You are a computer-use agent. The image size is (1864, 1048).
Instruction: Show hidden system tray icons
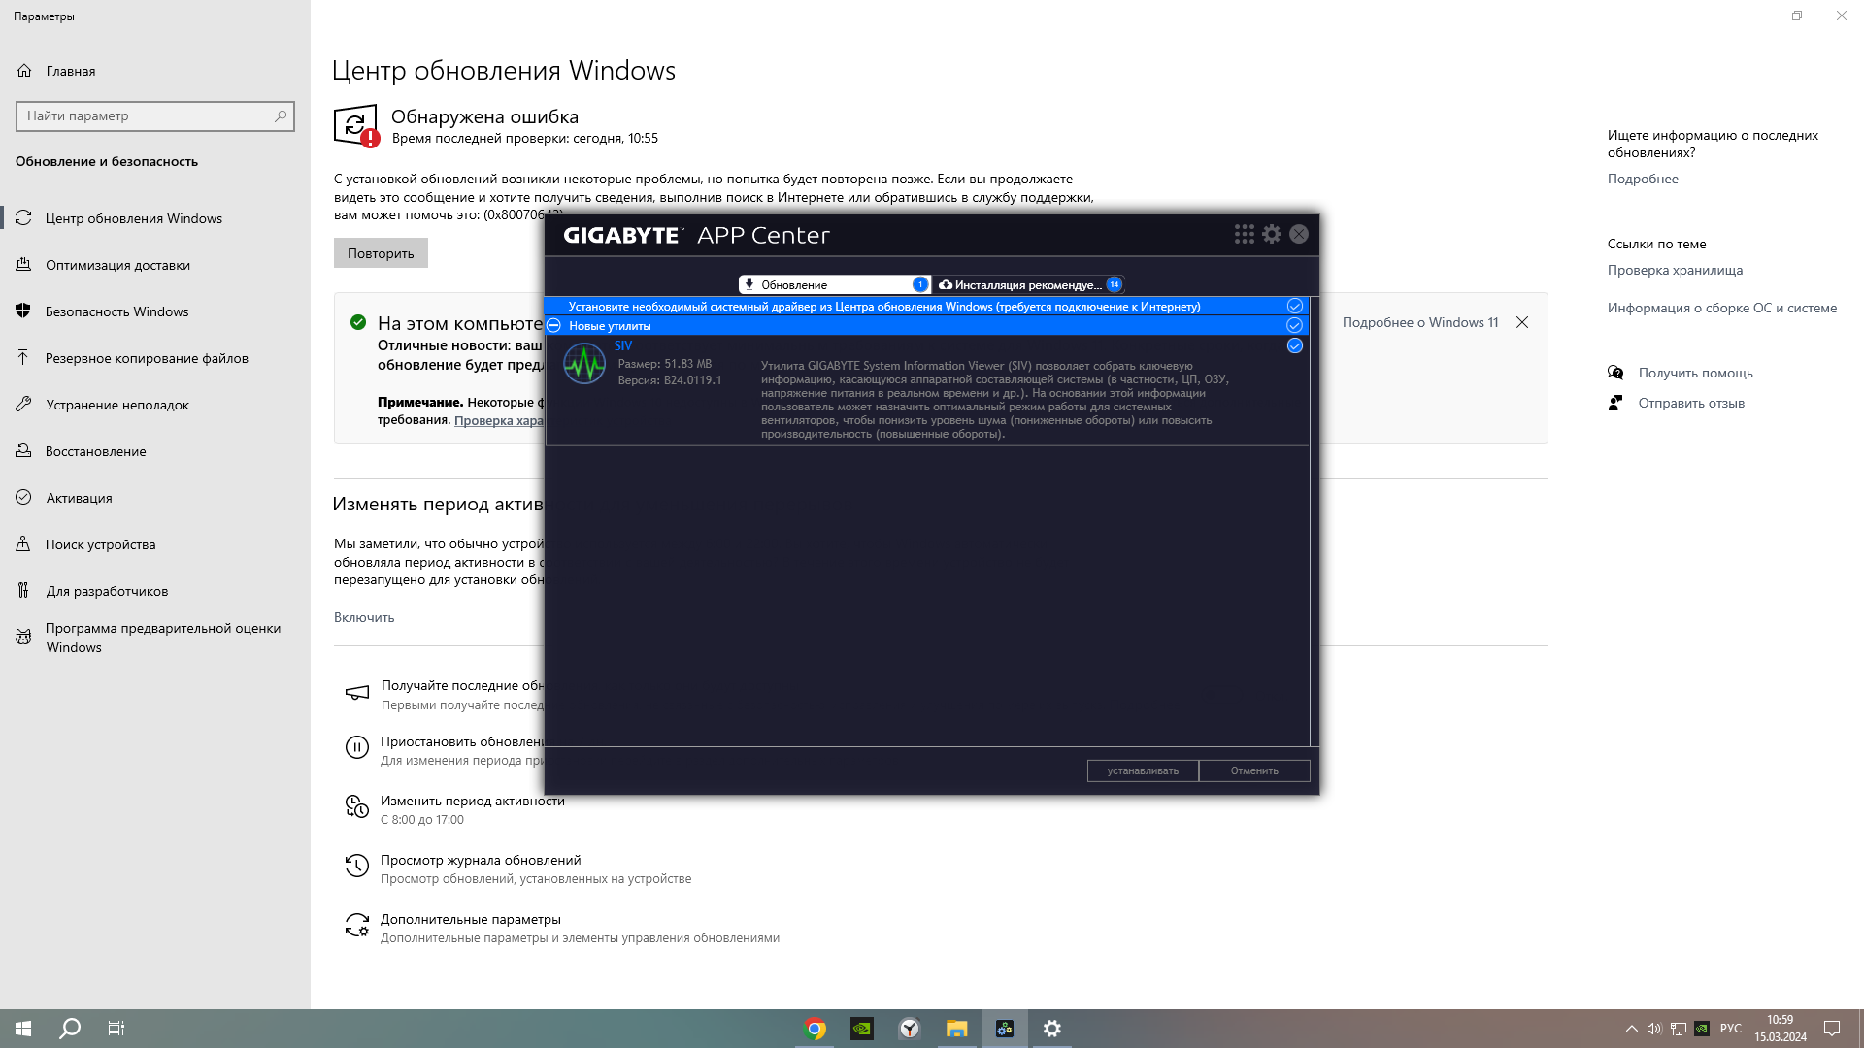(x=1631, y=1029)
